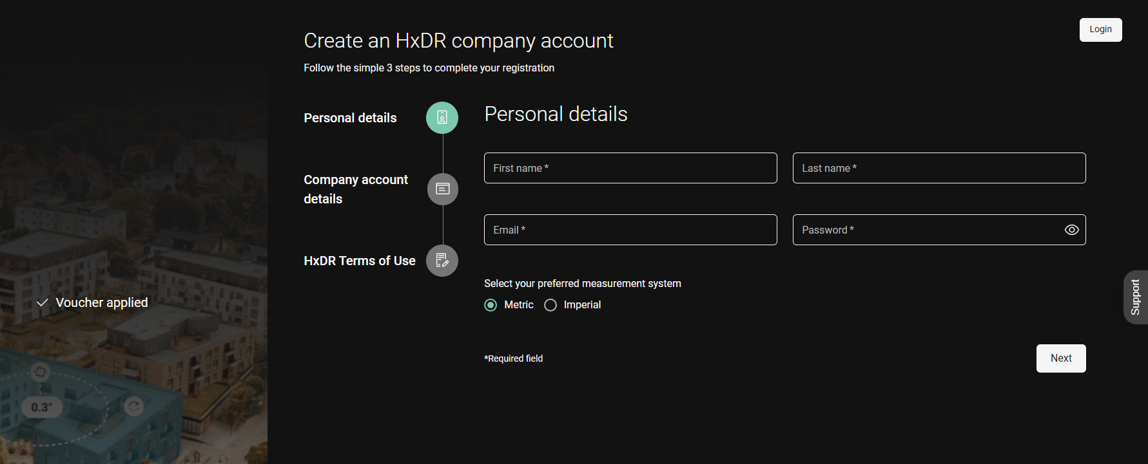Viewport: 1148px width, 464px height.
Task: Click the Voucher applied checkmark icon
Action: (43, 303)
